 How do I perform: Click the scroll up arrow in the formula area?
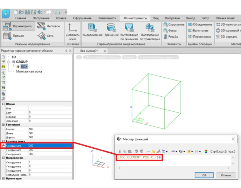click(x=233, y=158)
